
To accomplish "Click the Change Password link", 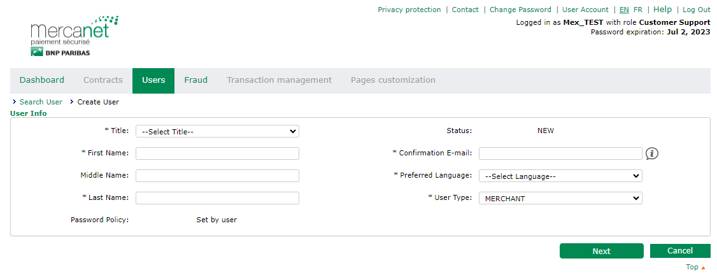I will [520, 10].
